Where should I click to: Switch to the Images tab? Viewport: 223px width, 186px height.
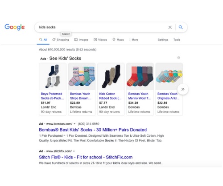click(81, 40)
